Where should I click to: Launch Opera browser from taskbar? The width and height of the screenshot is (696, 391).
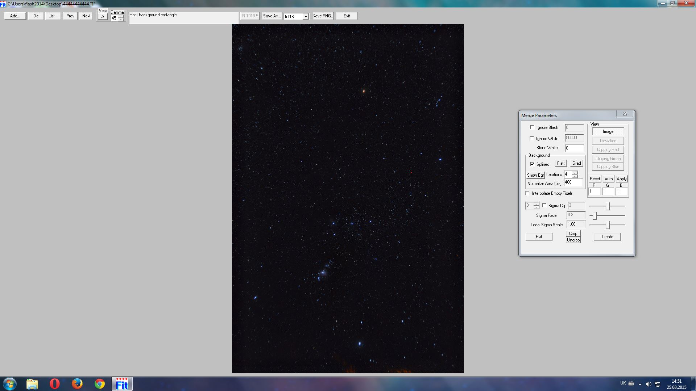(54, 384)
